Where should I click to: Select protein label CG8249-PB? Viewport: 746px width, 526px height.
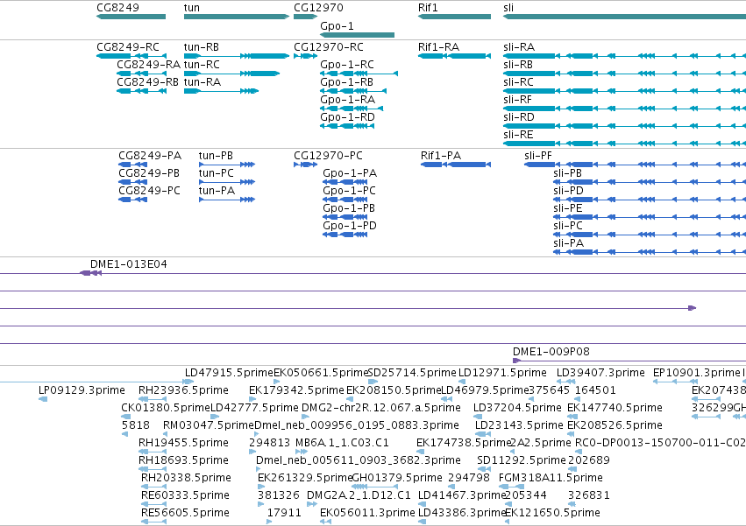click(149, 173)
